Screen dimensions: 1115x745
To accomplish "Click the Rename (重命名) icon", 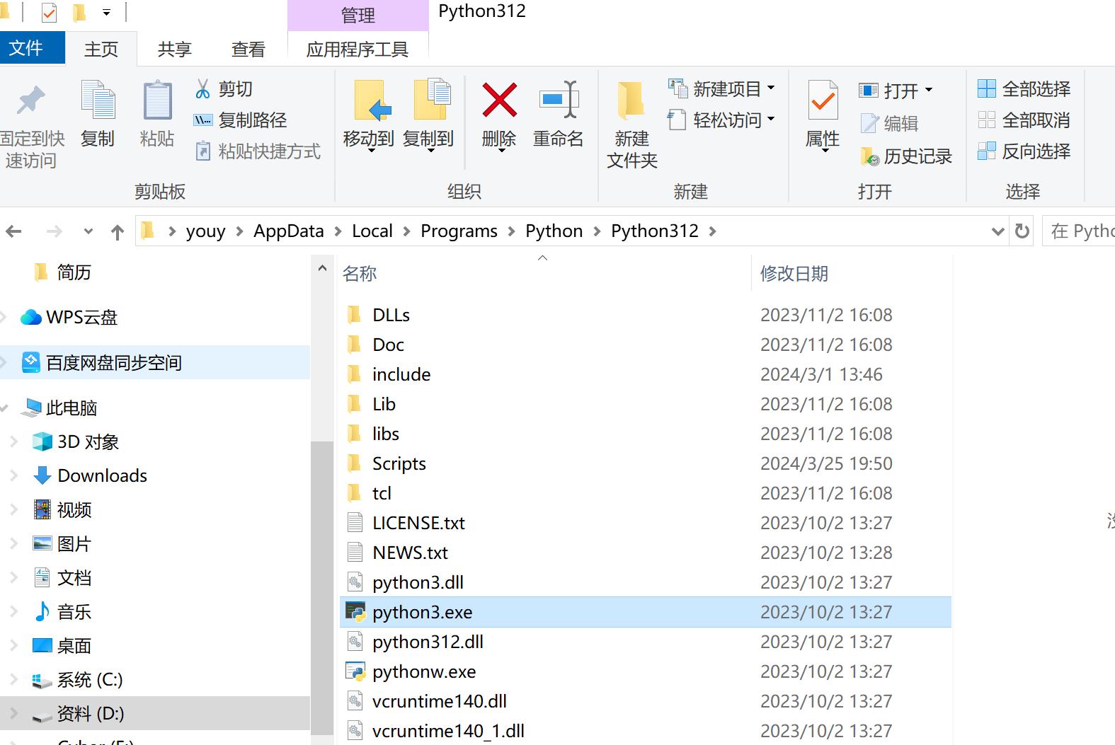I will (x=559, y=100).
